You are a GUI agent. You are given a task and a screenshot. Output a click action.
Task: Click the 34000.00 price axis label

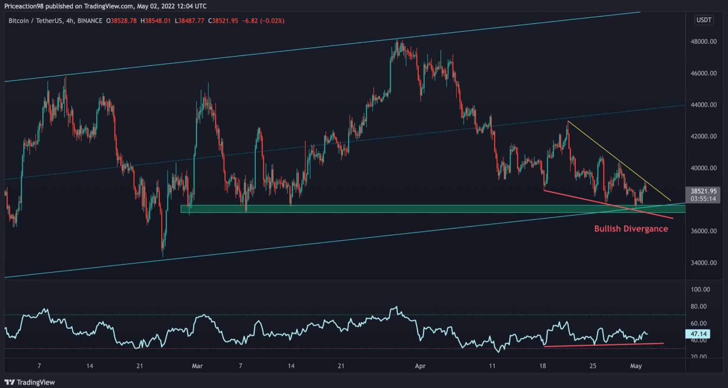[703, 263]
